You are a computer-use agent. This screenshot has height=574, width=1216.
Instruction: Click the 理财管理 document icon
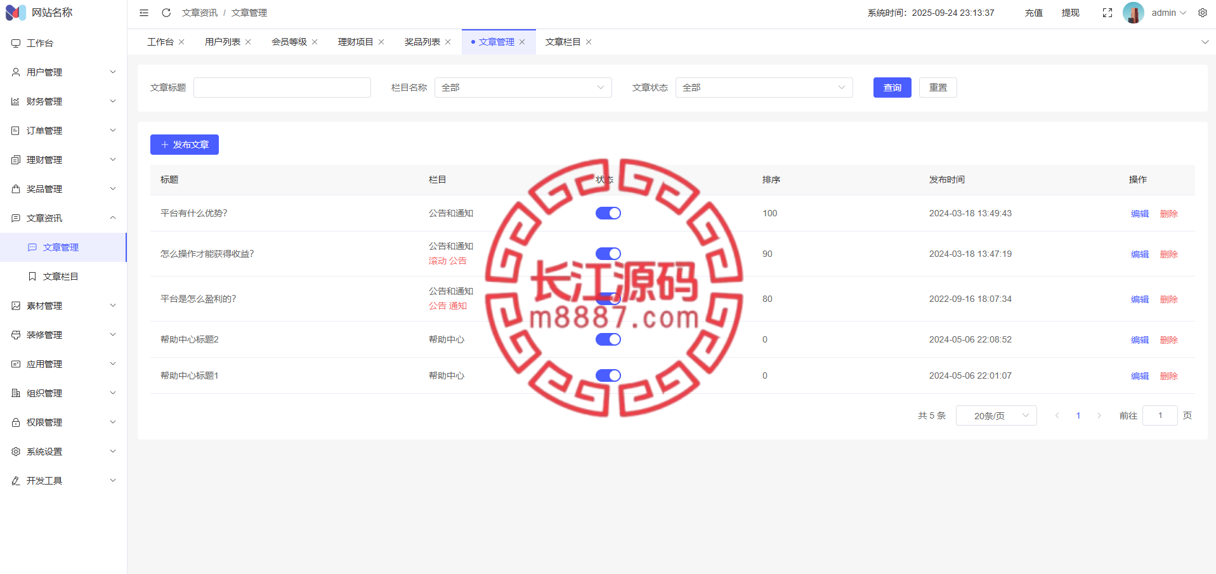coord(16,160)
